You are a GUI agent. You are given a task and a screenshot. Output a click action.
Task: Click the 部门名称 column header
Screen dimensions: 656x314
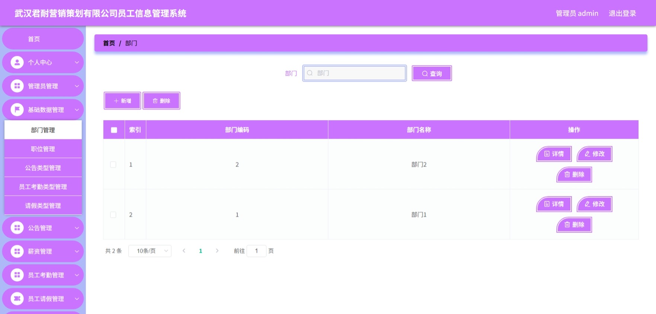[x=419, y=130]
